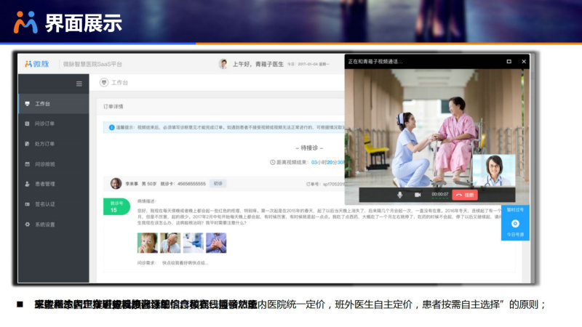This screenshot has height=327, width=582.
Task: Click the 系统设置 gear icon
Action: point(27,225)
